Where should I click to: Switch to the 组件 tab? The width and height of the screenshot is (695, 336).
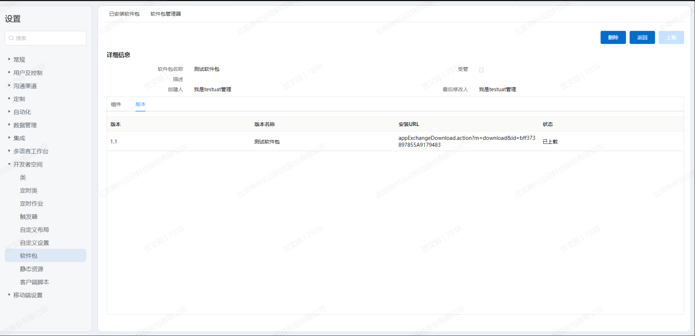click(116, 104)
